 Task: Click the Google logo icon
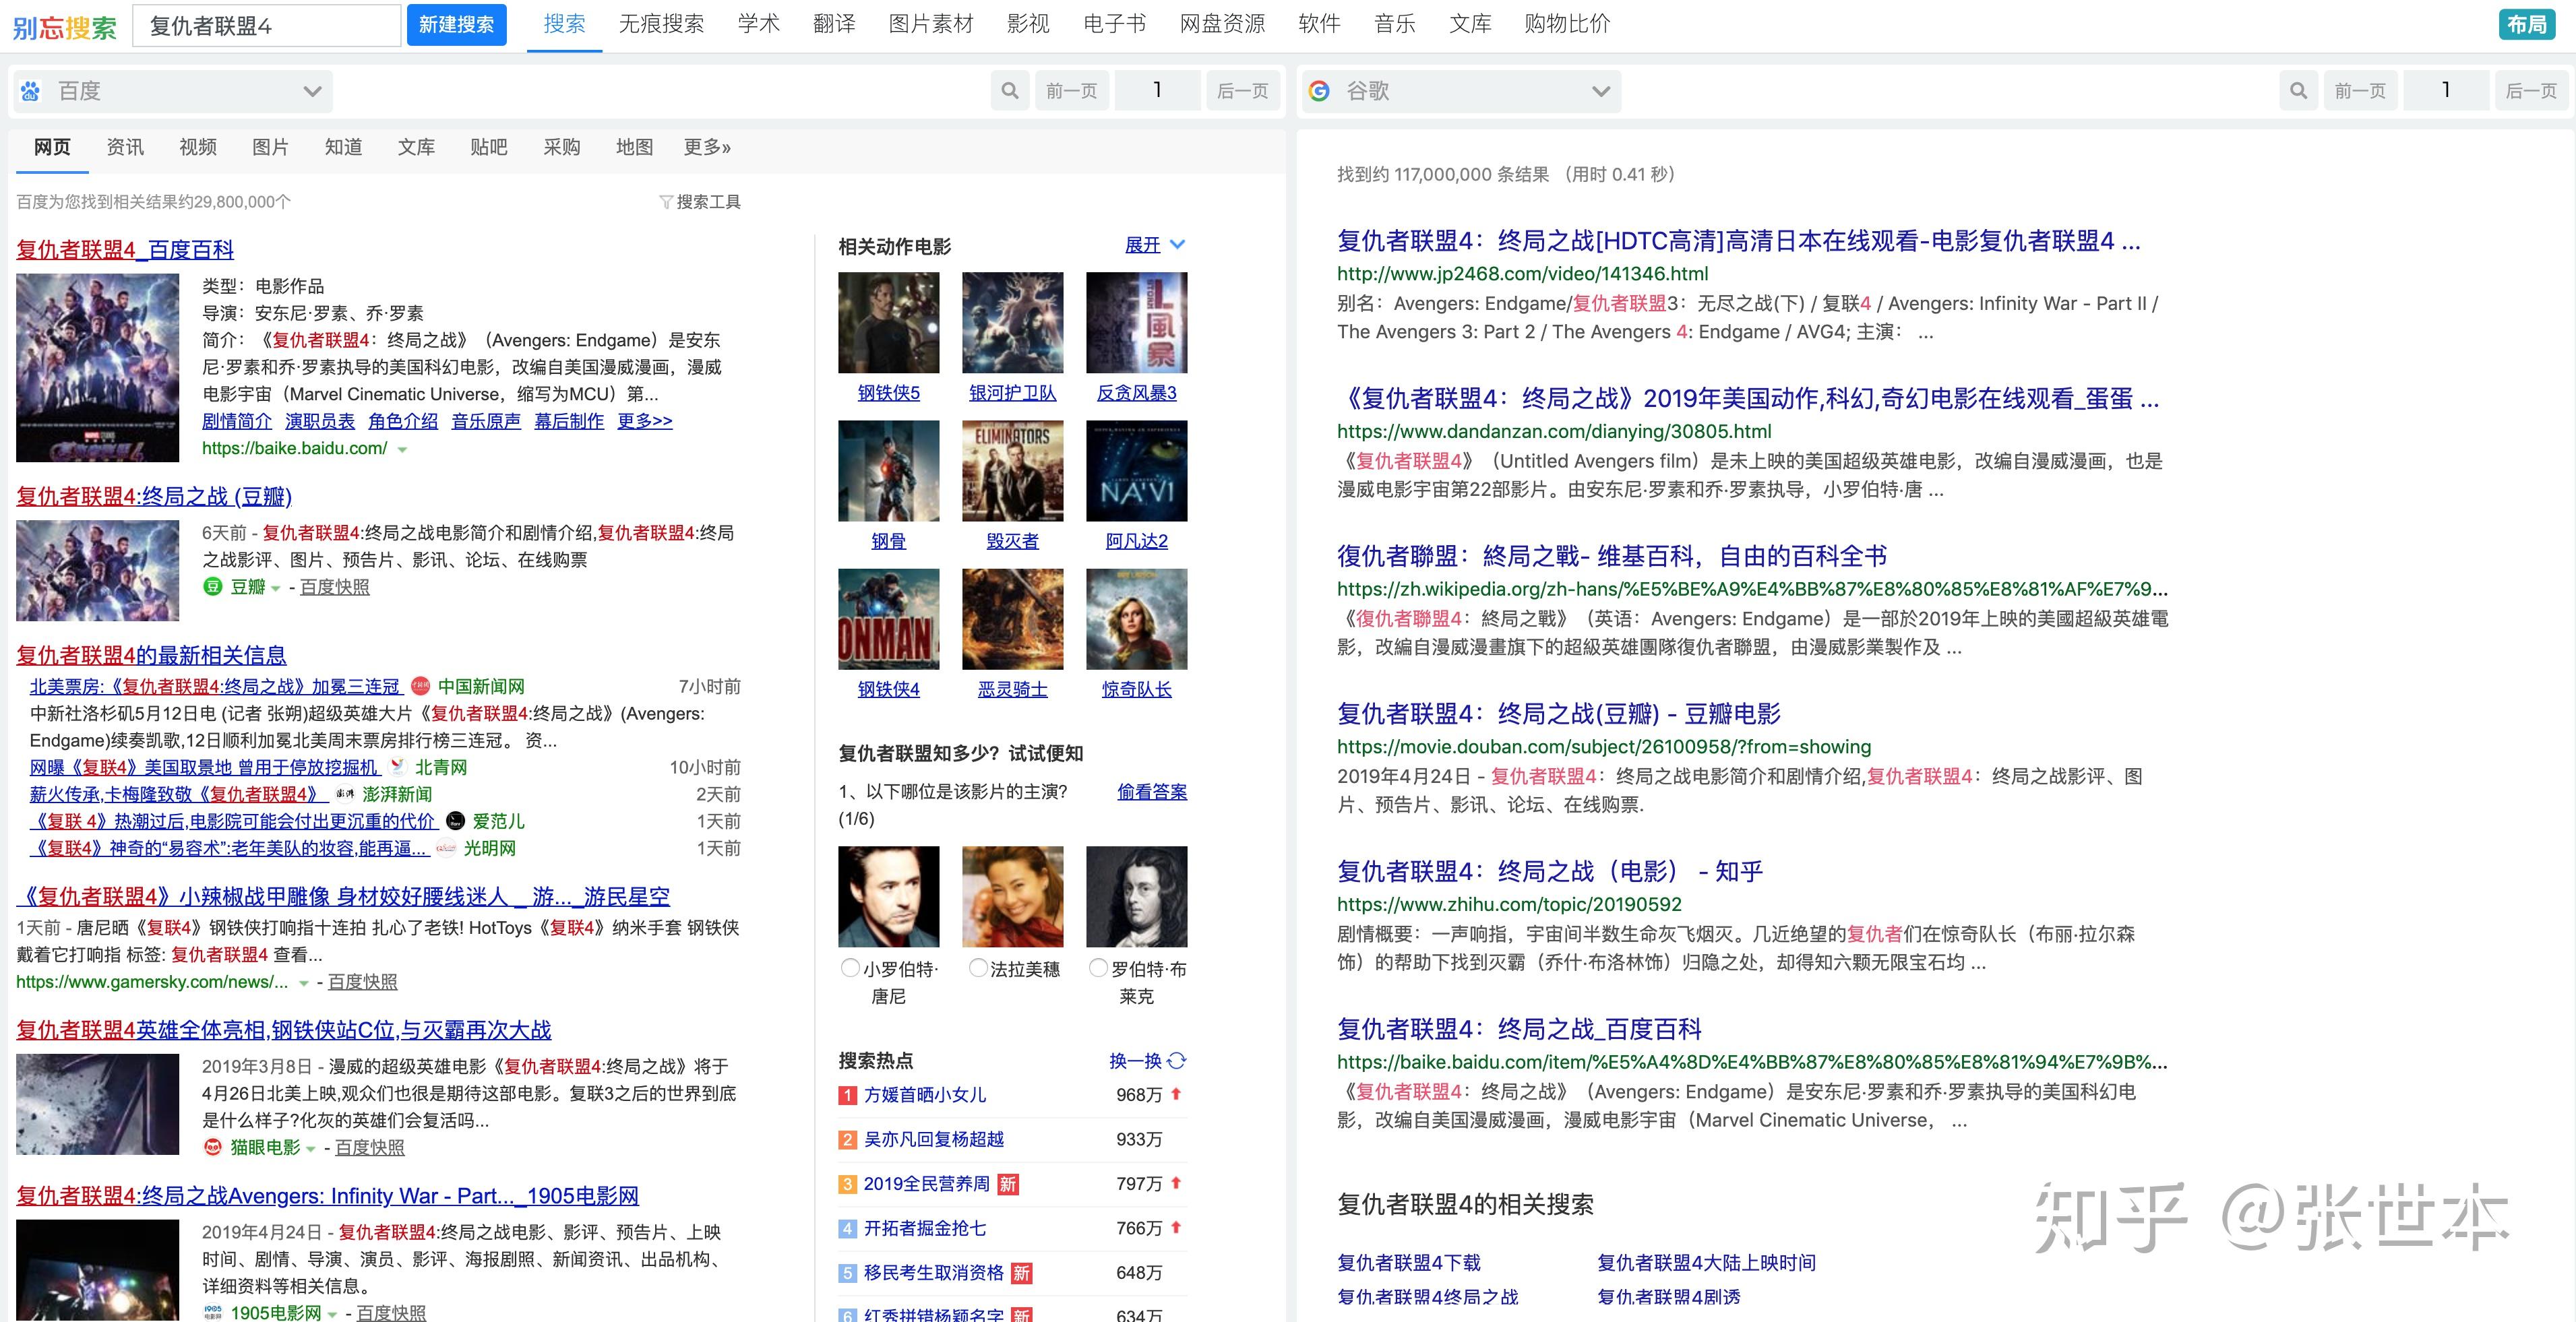pyautogui.click(x=1319, y=91)
